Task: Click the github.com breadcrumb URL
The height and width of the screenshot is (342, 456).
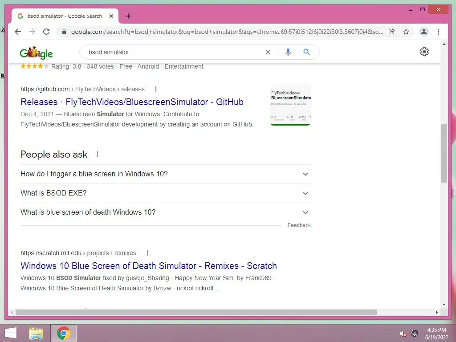Action: 82,89
